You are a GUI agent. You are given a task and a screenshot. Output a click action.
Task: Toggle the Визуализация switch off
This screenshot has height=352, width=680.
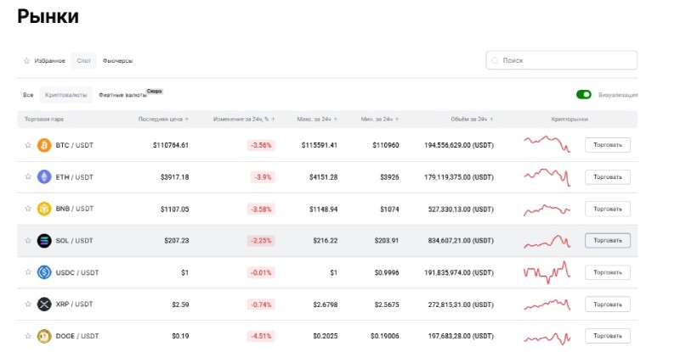click(x=583, y=95)
